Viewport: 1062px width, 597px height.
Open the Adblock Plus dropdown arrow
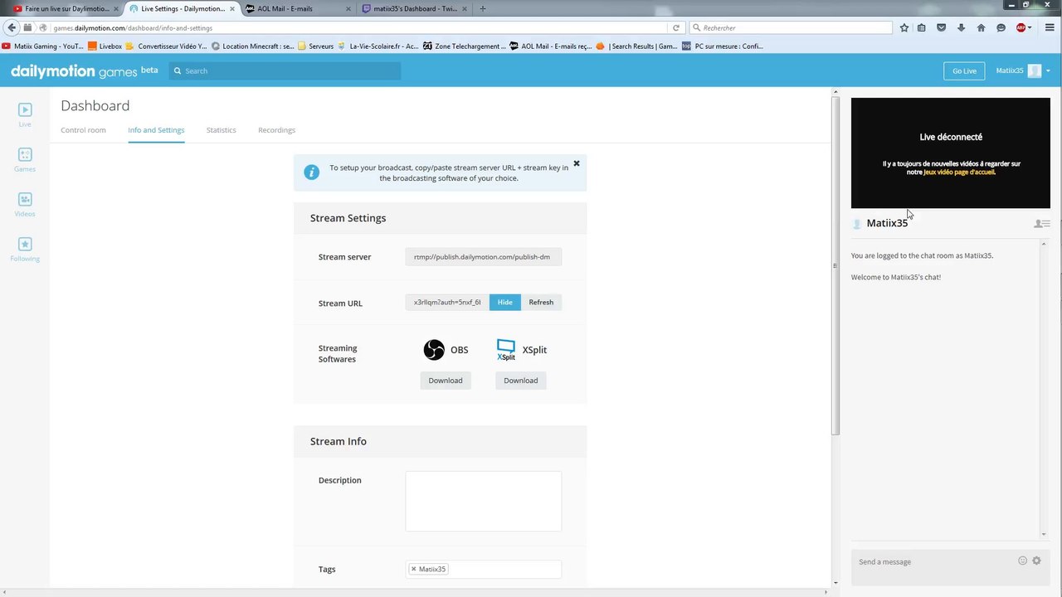click(1030, 27)
